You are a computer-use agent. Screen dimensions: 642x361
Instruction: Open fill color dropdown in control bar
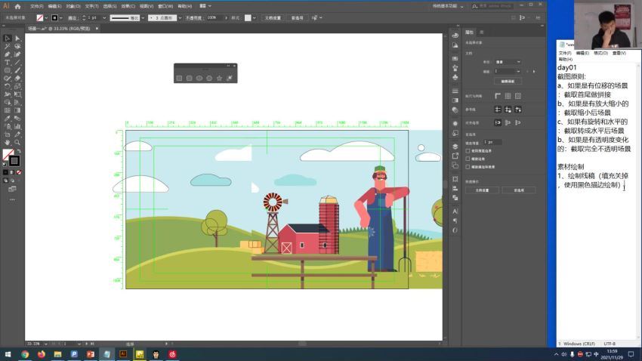pos(46,18)
